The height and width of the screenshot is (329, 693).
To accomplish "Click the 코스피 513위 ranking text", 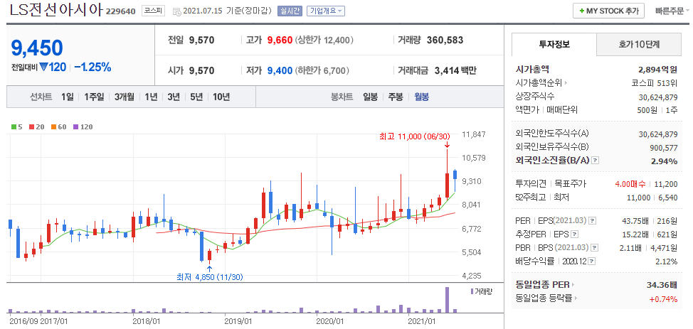I will (654, 82).
